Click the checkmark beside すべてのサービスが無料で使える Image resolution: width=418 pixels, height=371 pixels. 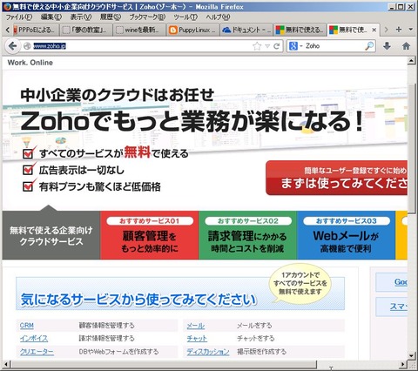coord(29,152)
